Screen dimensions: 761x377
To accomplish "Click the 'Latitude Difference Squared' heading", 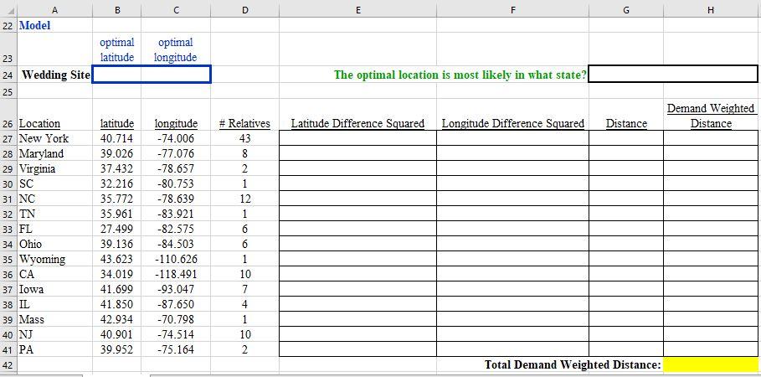I will [357, 123].
